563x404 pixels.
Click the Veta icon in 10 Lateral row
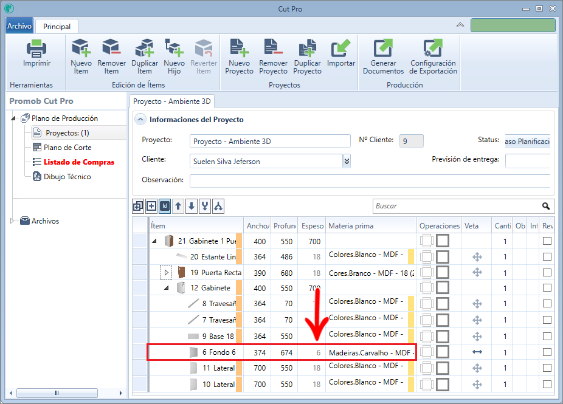(x=477, y=385)
